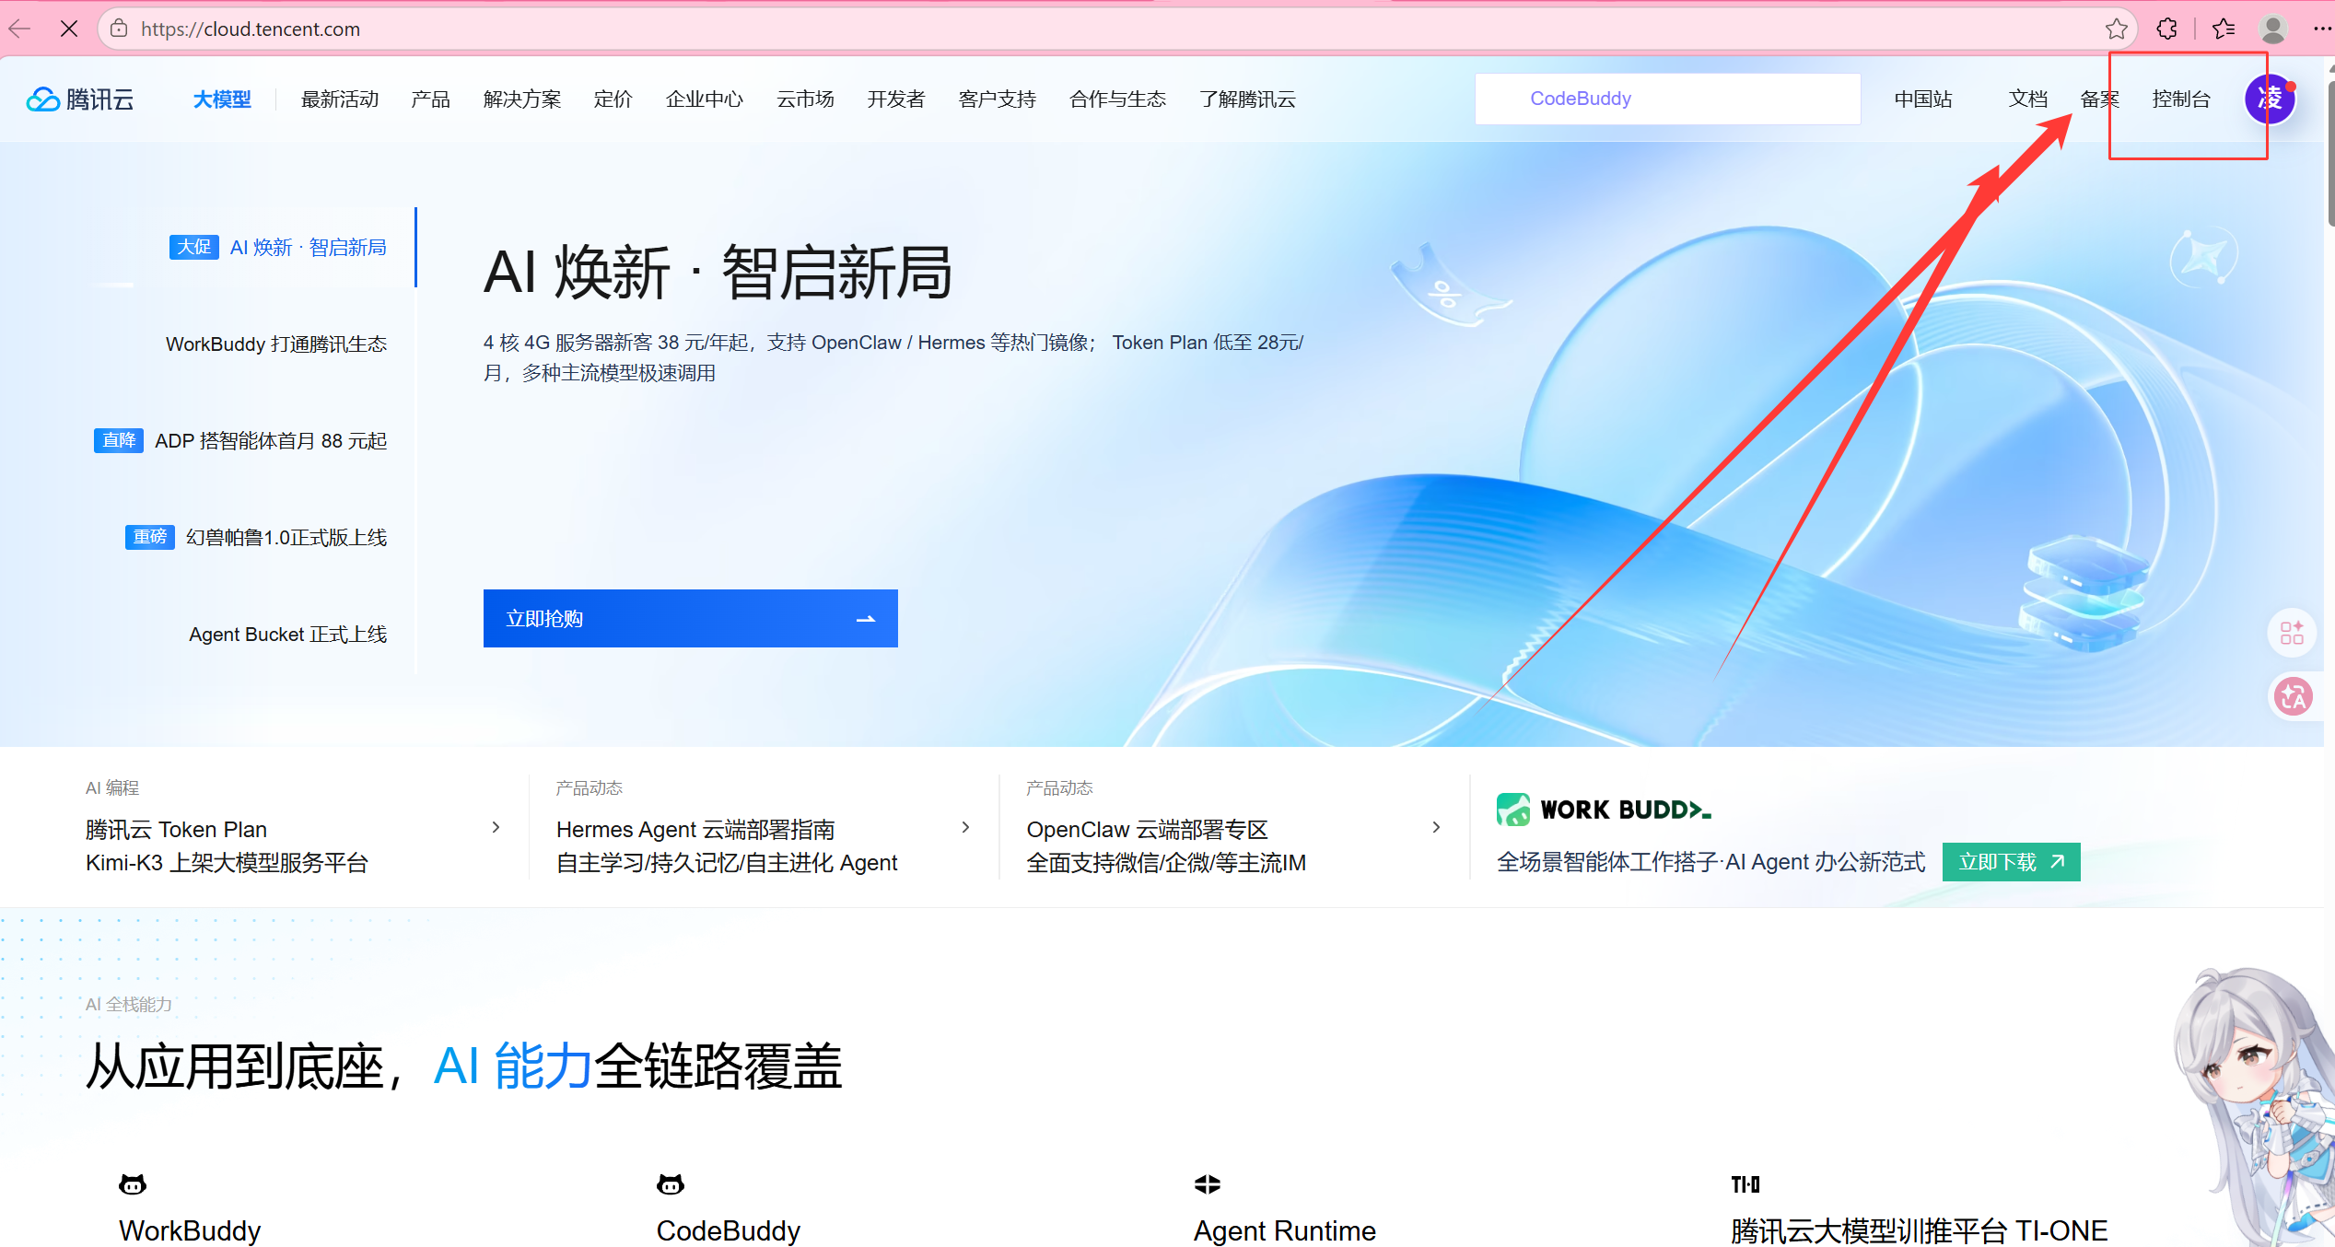Image resolution: width=2335 pixels, height=1247 pixels.
Task: Open the browser extensions puzzle icon
Action: (2166, 29)
